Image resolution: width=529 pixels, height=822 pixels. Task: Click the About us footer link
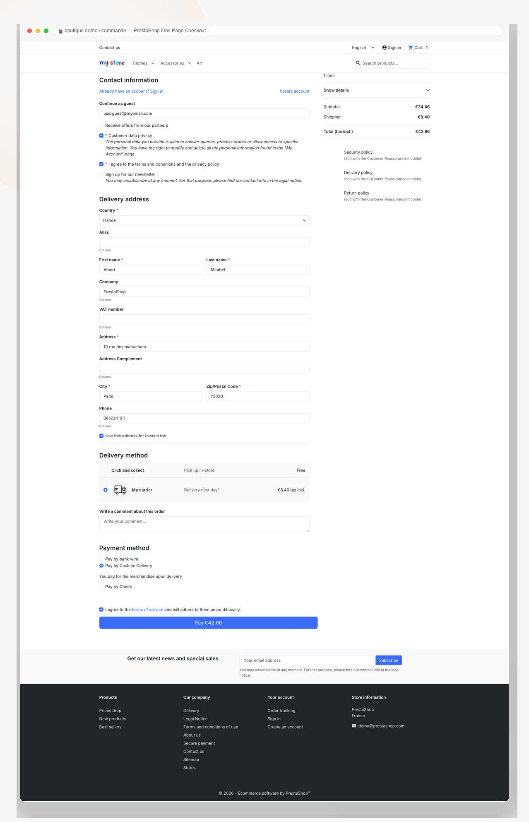(x=192, y=735)
